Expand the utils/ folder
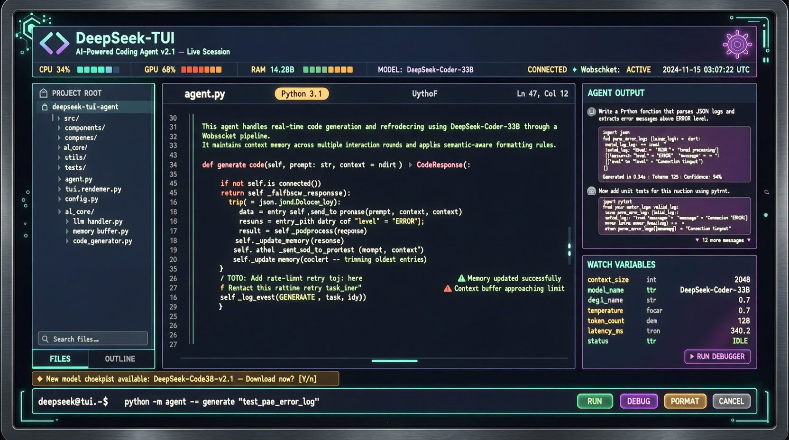This screenshot has height=440, width=789. coord(59,157)
